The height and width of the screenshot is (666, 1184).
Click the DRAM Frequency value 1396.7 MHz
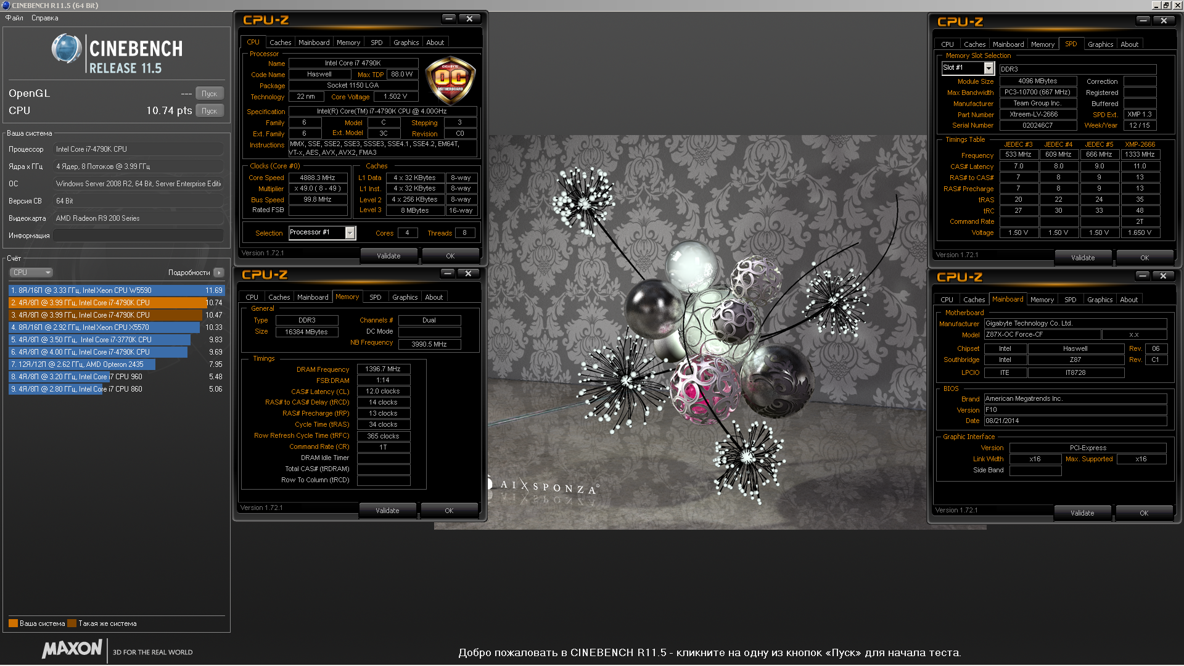click(383, 369)
